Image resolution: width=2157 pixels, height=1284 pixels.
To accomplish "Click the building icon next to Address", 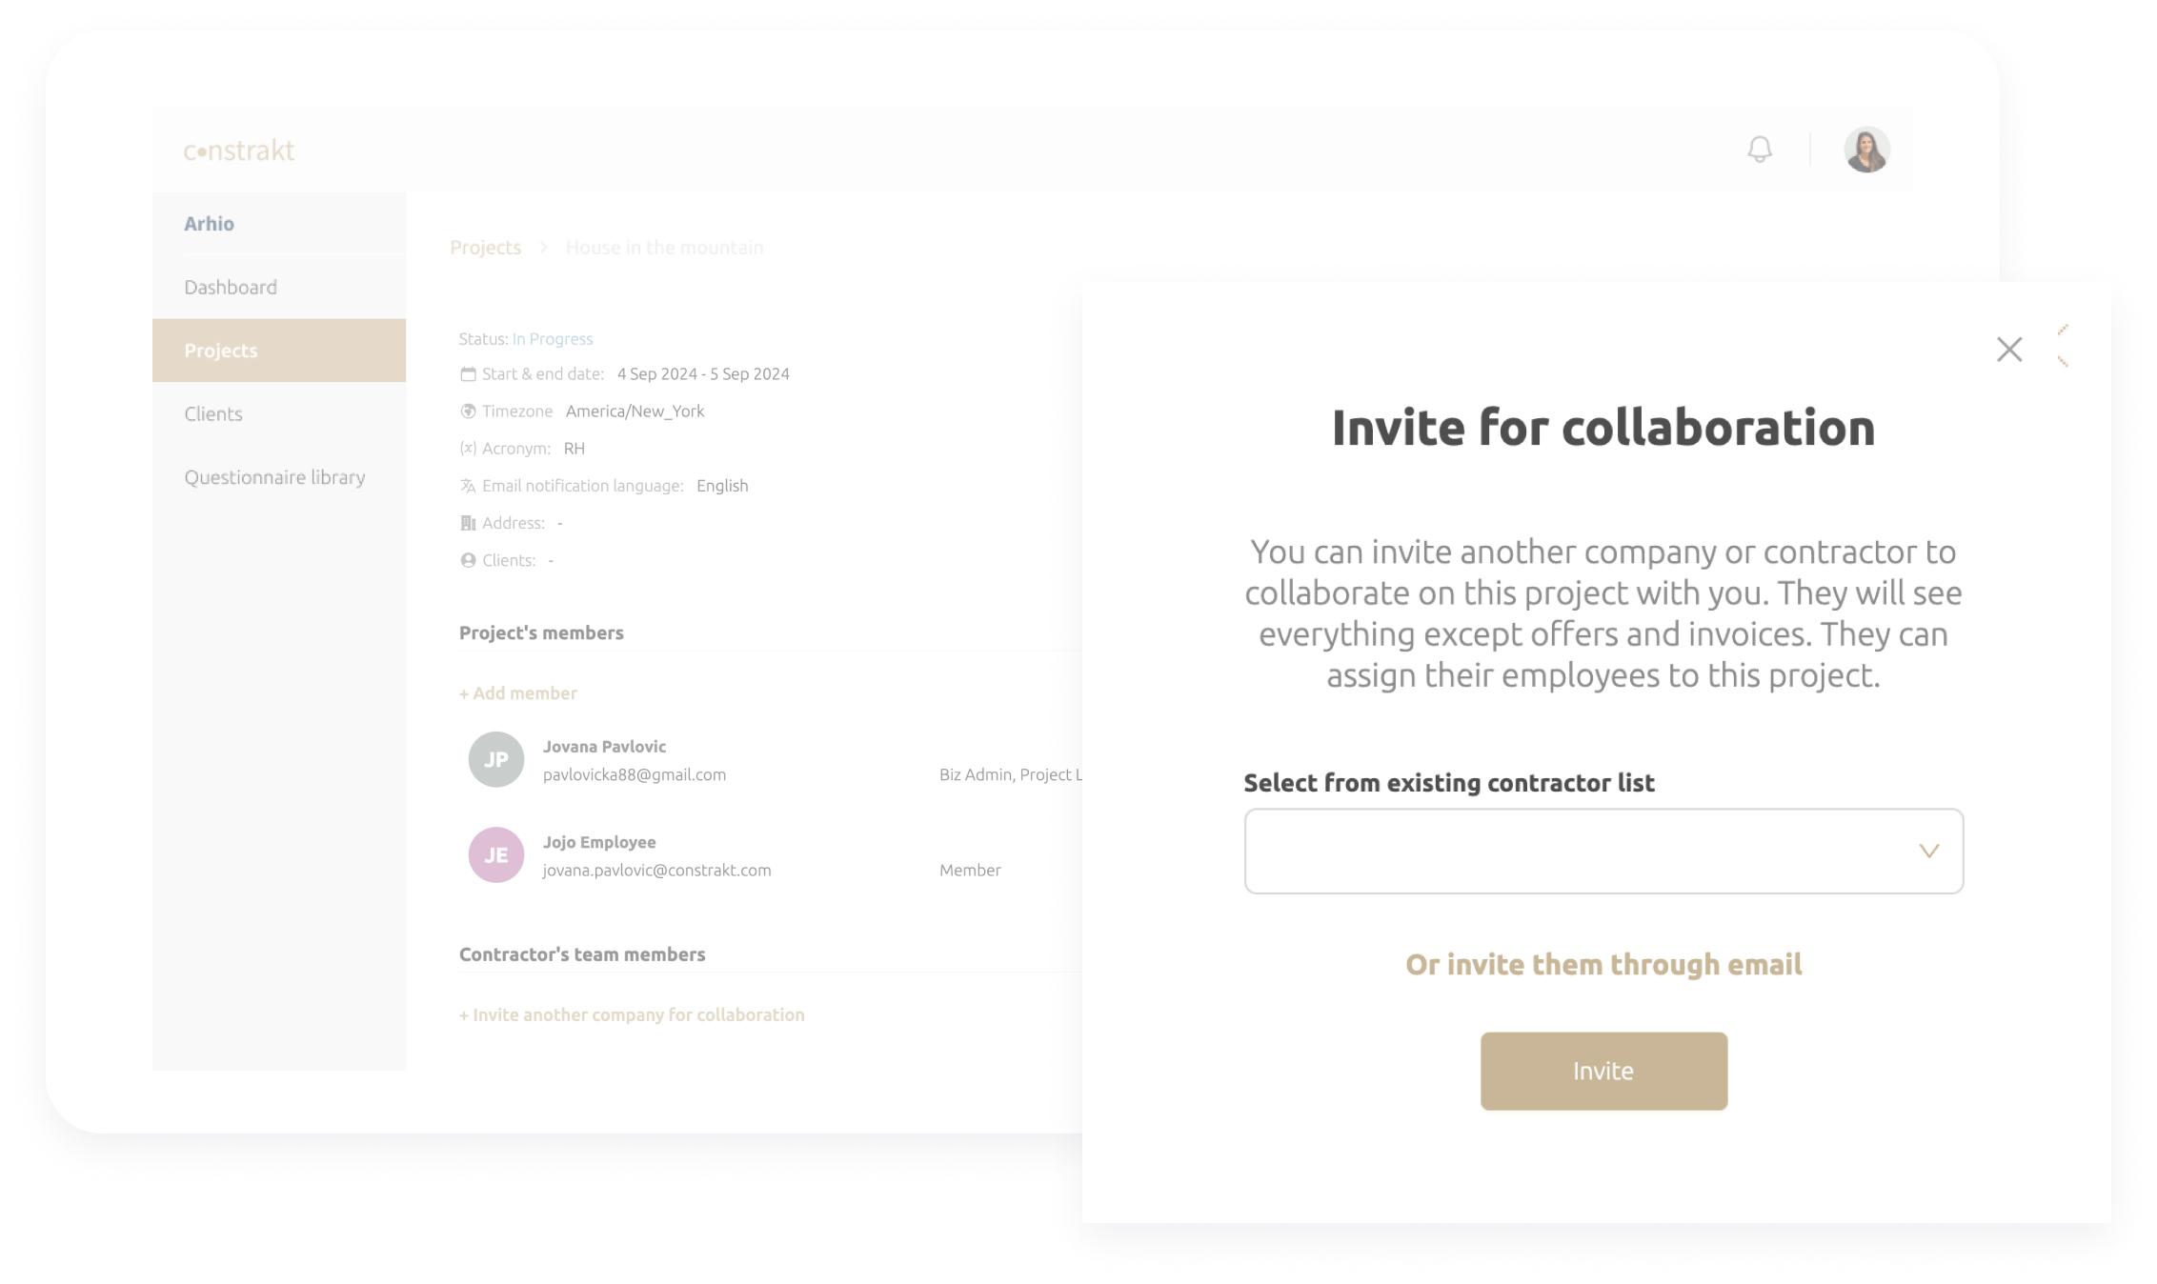I will click(x=468, y=523).
